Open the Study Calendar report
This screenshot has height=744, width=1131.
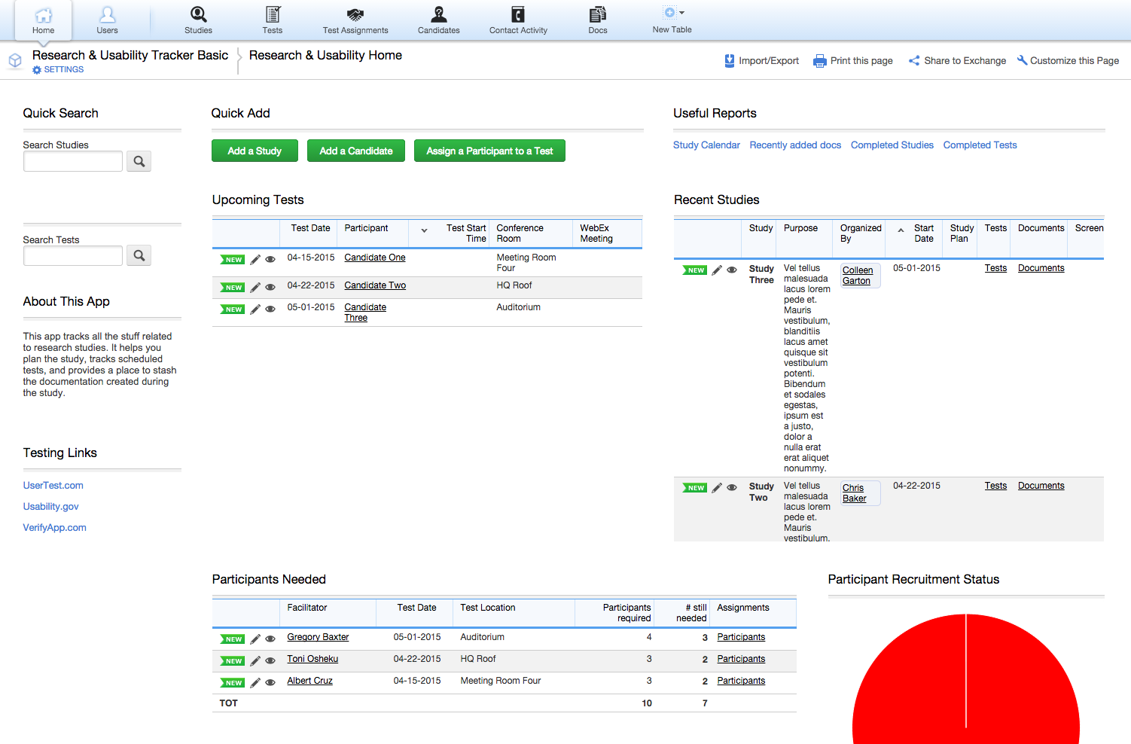(706, 145)
